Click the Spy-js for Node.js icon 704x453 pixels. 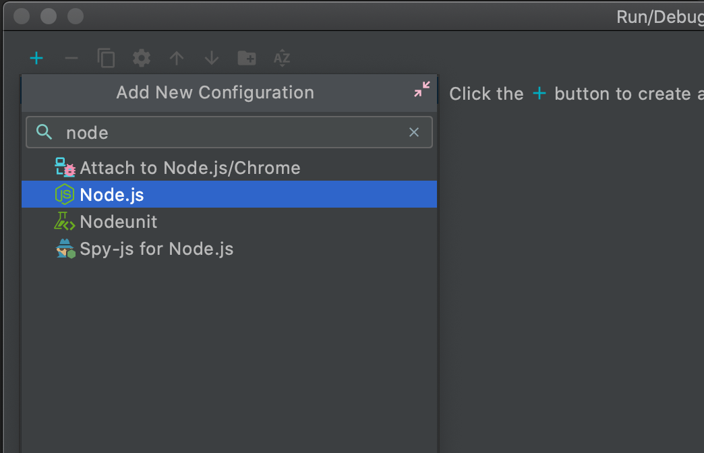[64, 248]
